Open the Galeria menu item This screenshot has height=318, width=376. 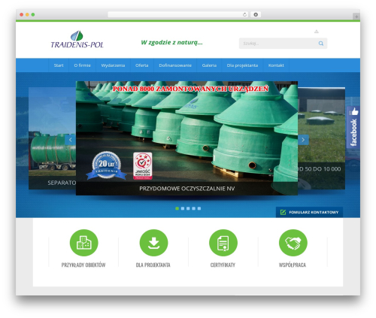pos(209,65)
